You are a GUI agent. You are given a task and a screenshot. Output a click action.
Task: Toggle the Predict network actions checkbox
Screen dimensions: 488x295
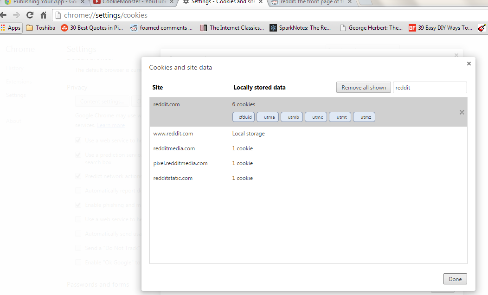click(x=78, y=176)
